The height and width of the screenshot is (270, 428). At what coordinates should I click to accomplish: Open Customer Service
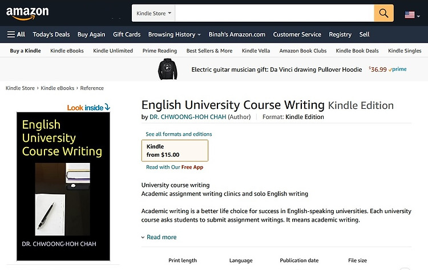(297, 34)
